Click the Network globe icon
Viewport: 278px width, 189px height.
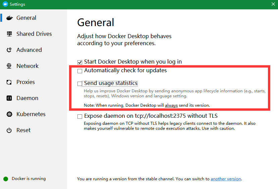(x=9, y=66)
